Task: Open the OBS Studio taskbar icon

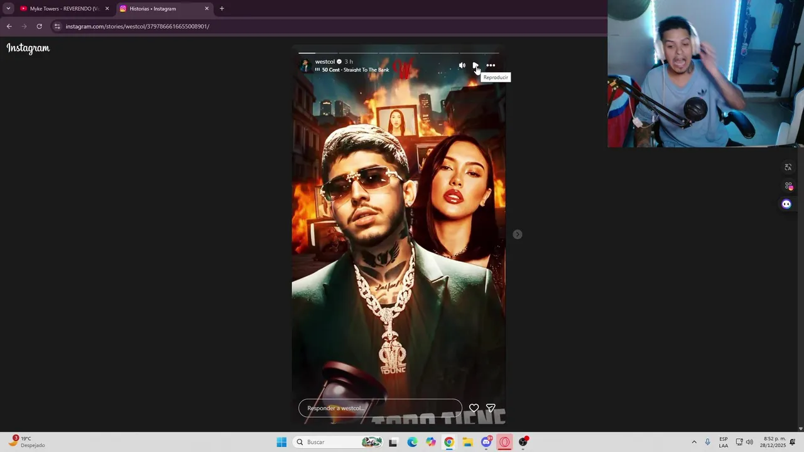Action: click(x=523, y=442)
